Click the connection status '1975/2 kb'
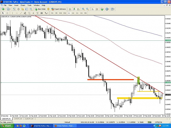This screenshot has height=128, width=171. (158, 122)
